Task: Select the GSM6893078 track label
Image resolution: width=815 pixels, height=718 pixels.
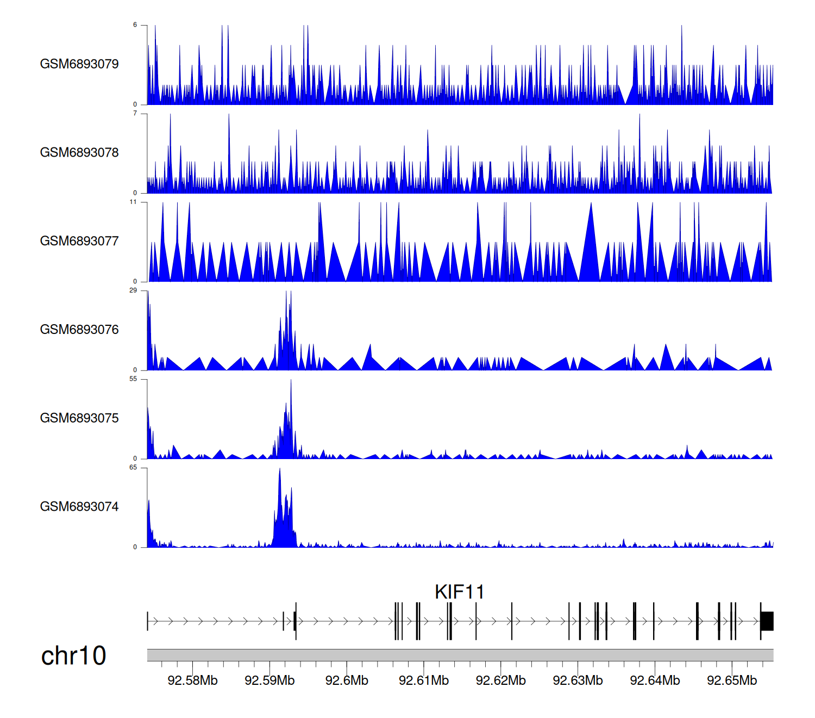Action: pos(79,153)
